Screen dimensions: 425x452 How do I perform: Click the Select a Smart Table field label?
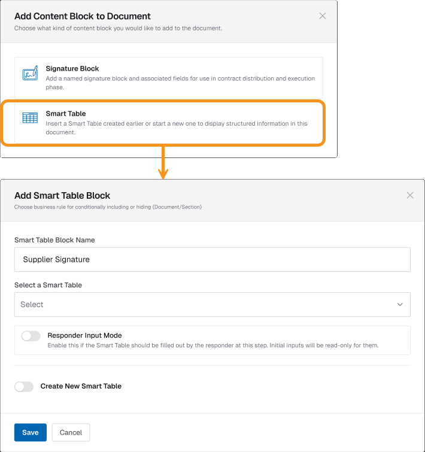coord(48,285)
